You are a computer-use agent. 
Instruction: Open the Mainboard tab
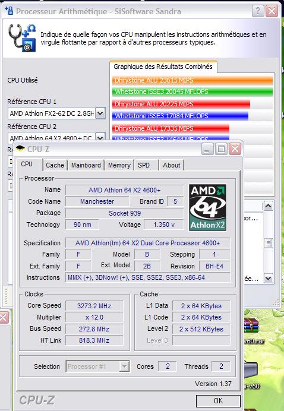(x=86, y=165)
